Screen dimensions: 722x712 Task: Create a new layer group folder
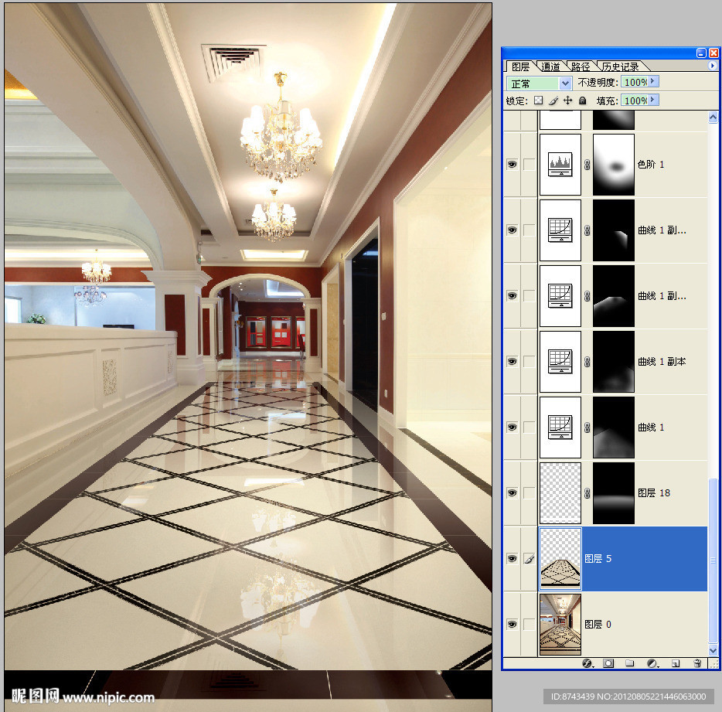tap(630, 663)
